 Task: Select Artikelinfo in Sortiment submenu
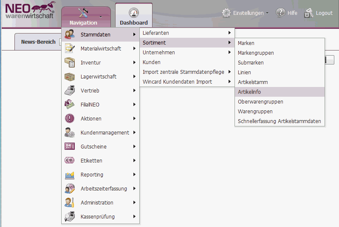point(280,92)
